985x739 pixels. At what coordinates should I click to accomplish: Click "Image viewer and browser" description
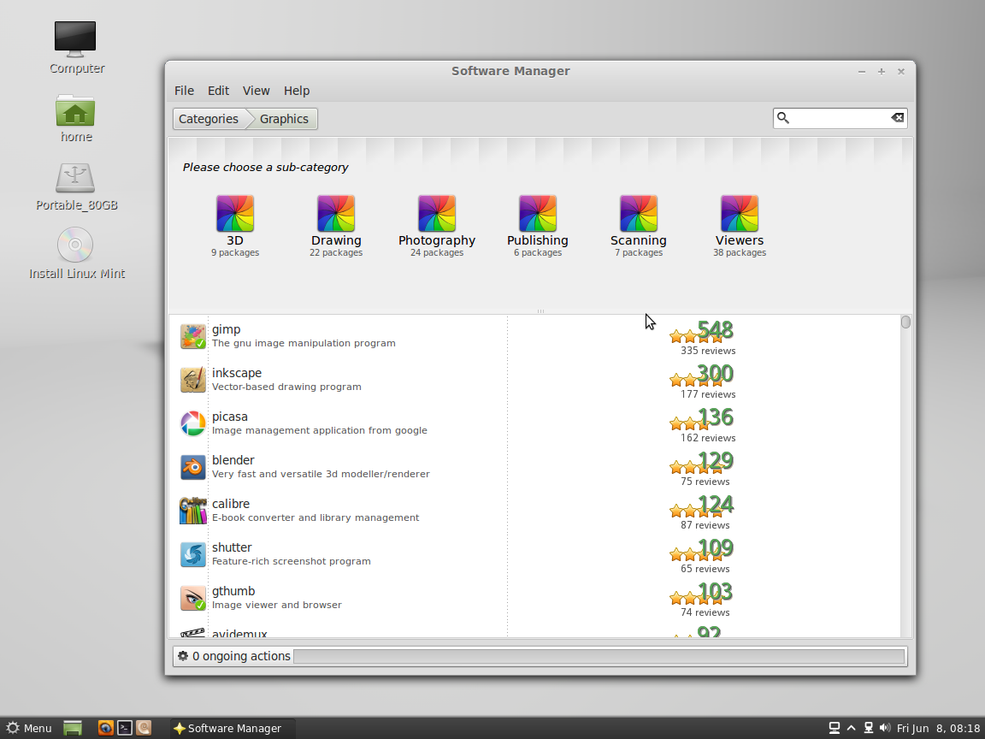click(x=276, y=606)
